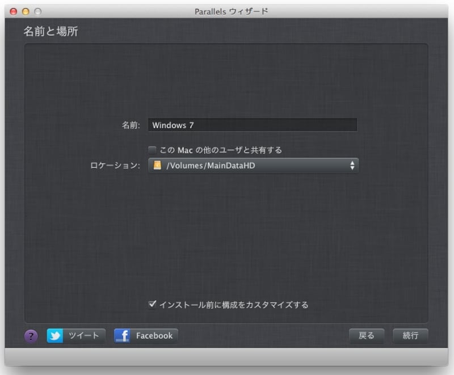Click the up-down arrows on location popup
Viewport: 454px width, 375px height.
tap(352, 166)
